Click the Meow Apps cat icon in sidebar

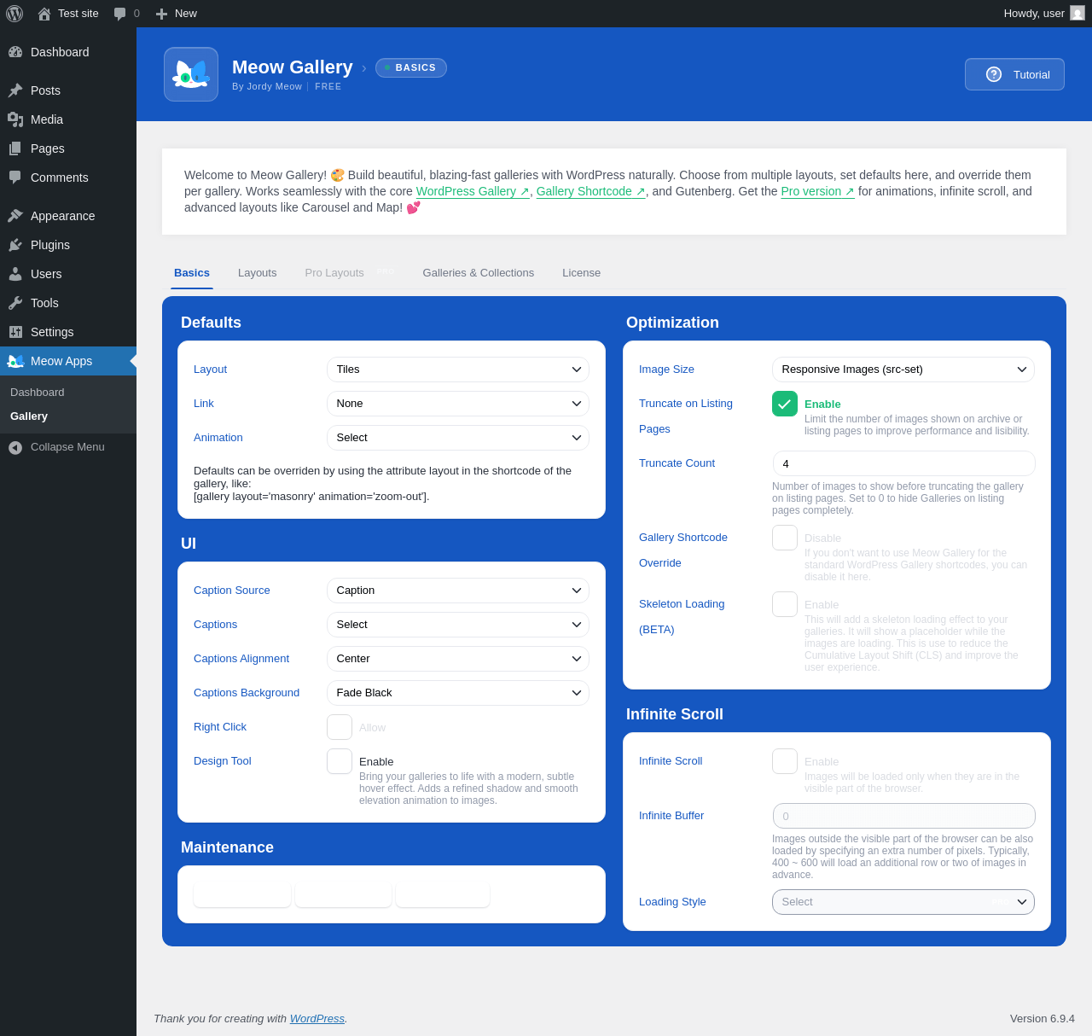click(15, 361)
